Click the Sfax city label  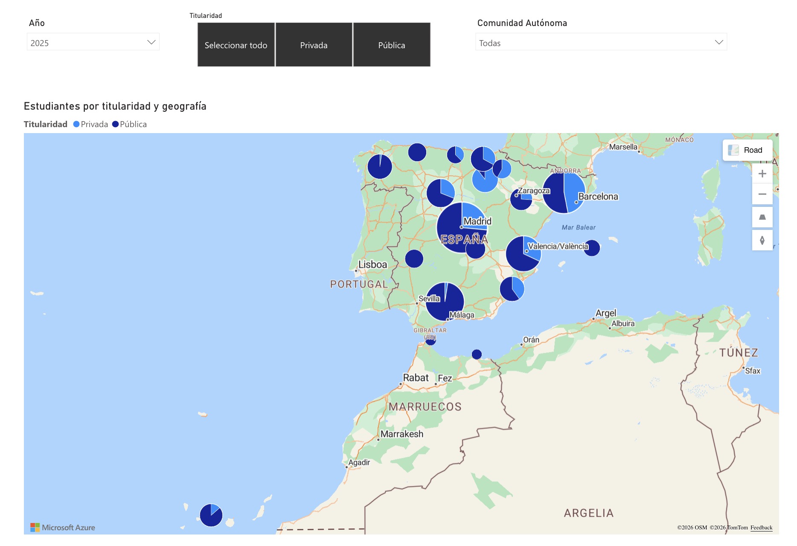pos(753,371)
